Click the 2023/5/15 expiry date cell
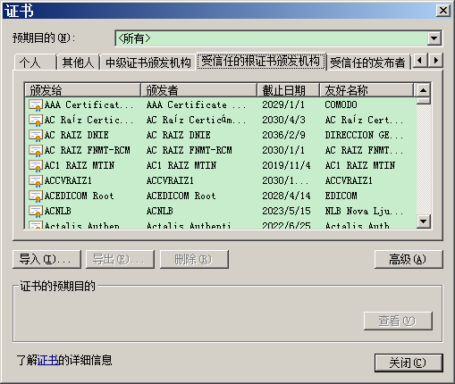455x384 pixels. click(286, 212)
